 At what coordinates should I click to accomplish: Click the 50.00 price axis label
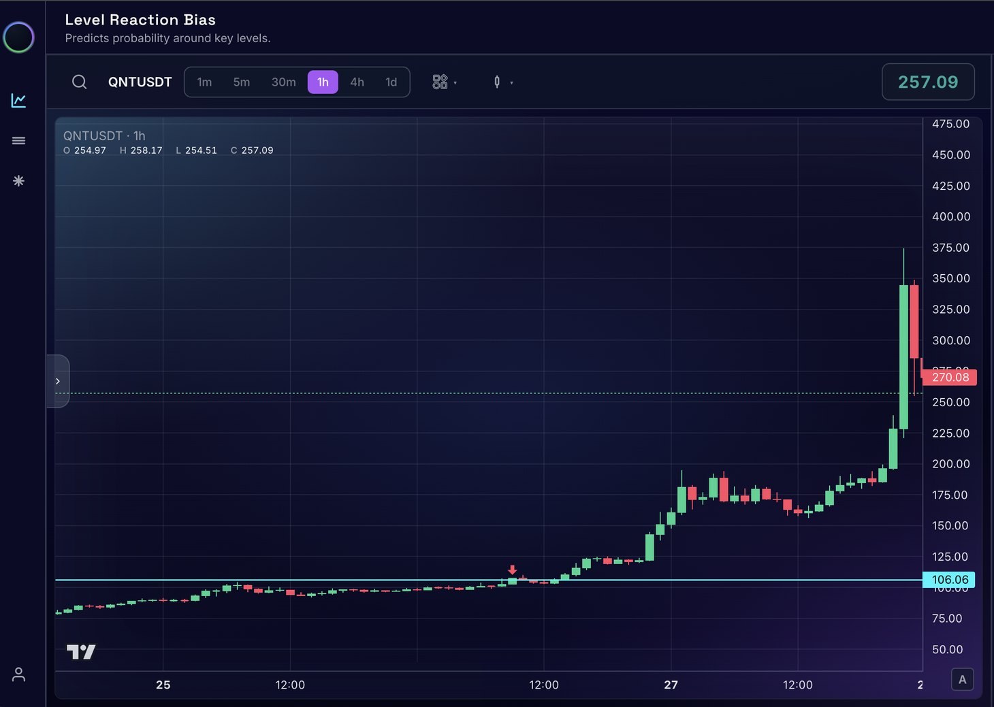947,649
